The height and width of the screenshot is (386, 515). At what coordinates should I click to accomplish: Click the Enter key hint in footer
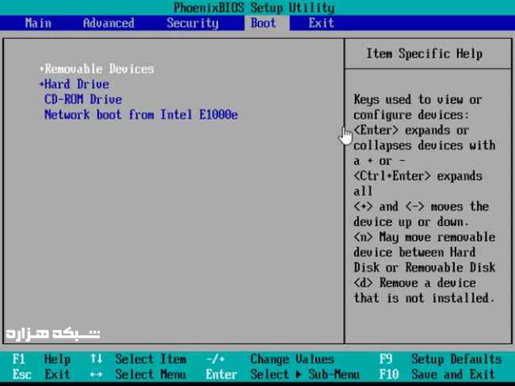coord(221,374)
